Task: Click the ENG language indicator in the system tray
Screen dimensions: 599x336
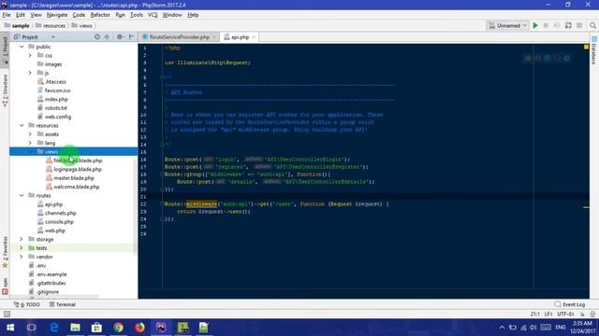Action: [561, 328]
